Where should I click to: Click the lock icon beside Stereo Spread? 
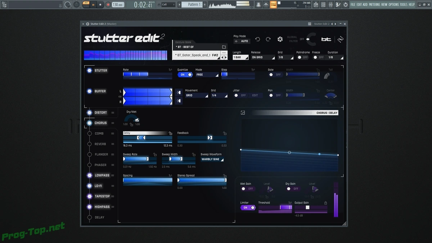pos(225,176)
